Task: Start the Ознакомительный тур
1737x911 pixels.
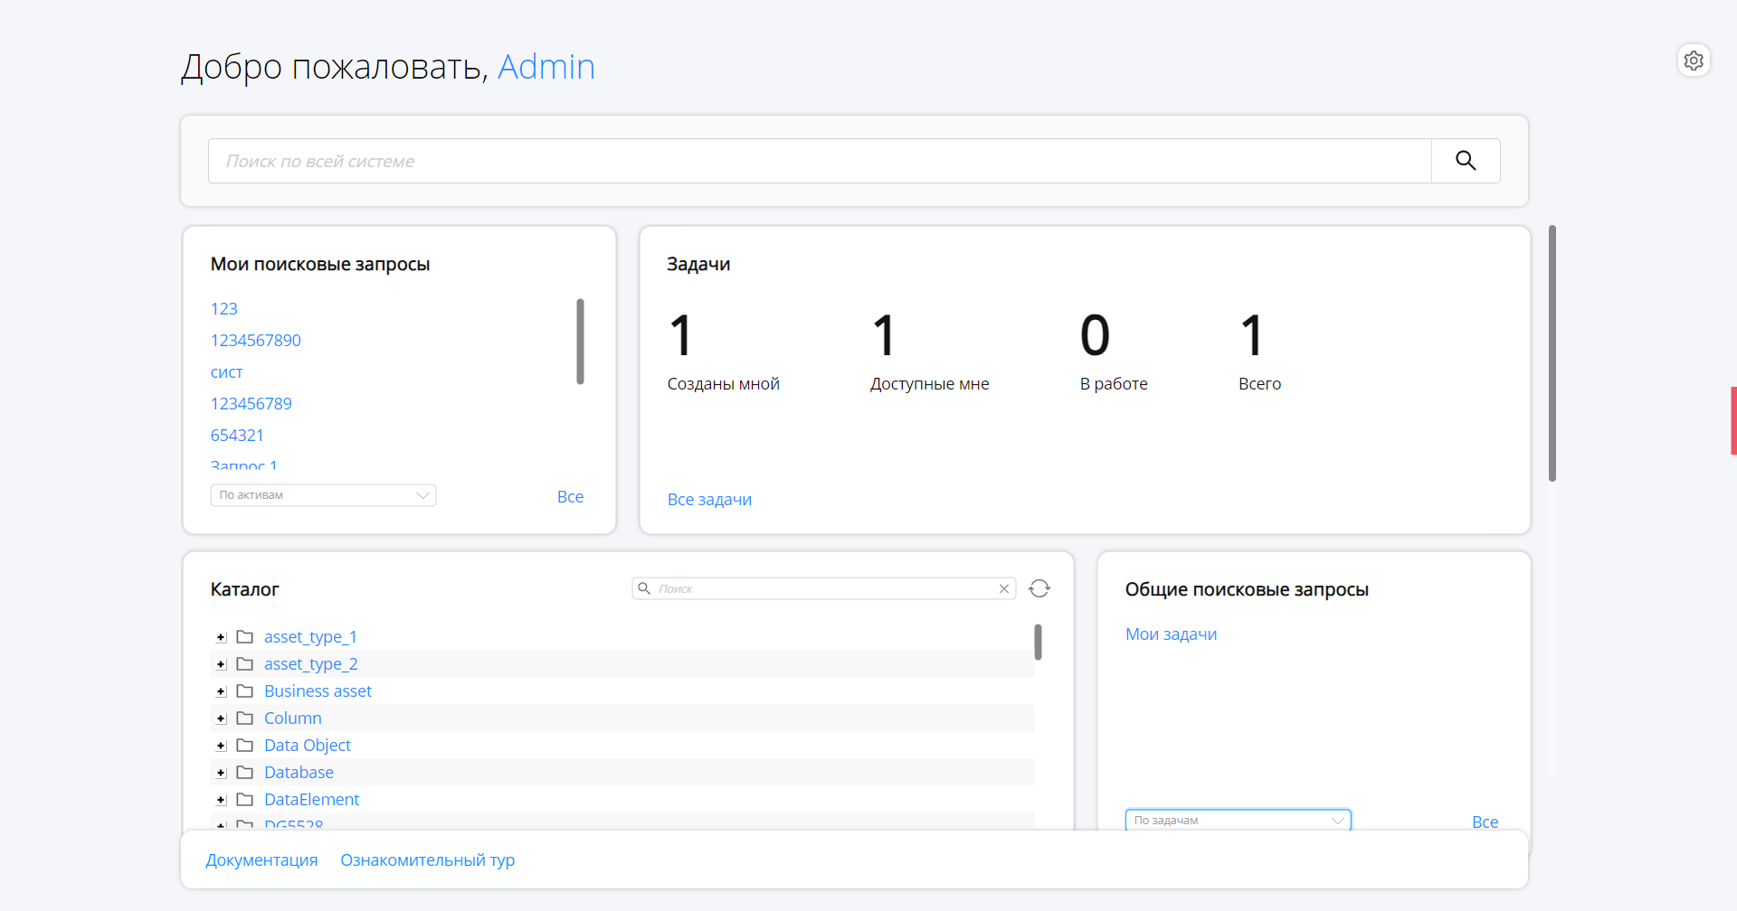Action: (427, 860)
